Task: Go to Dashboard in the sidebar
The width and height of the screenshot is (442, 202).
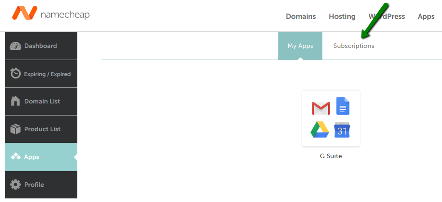Action: pyautogui.click(x=41, y=46)
